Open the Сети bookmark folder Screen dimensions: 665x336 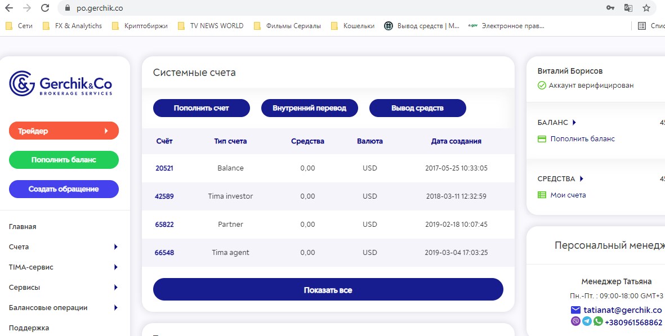tap(19, 26)
